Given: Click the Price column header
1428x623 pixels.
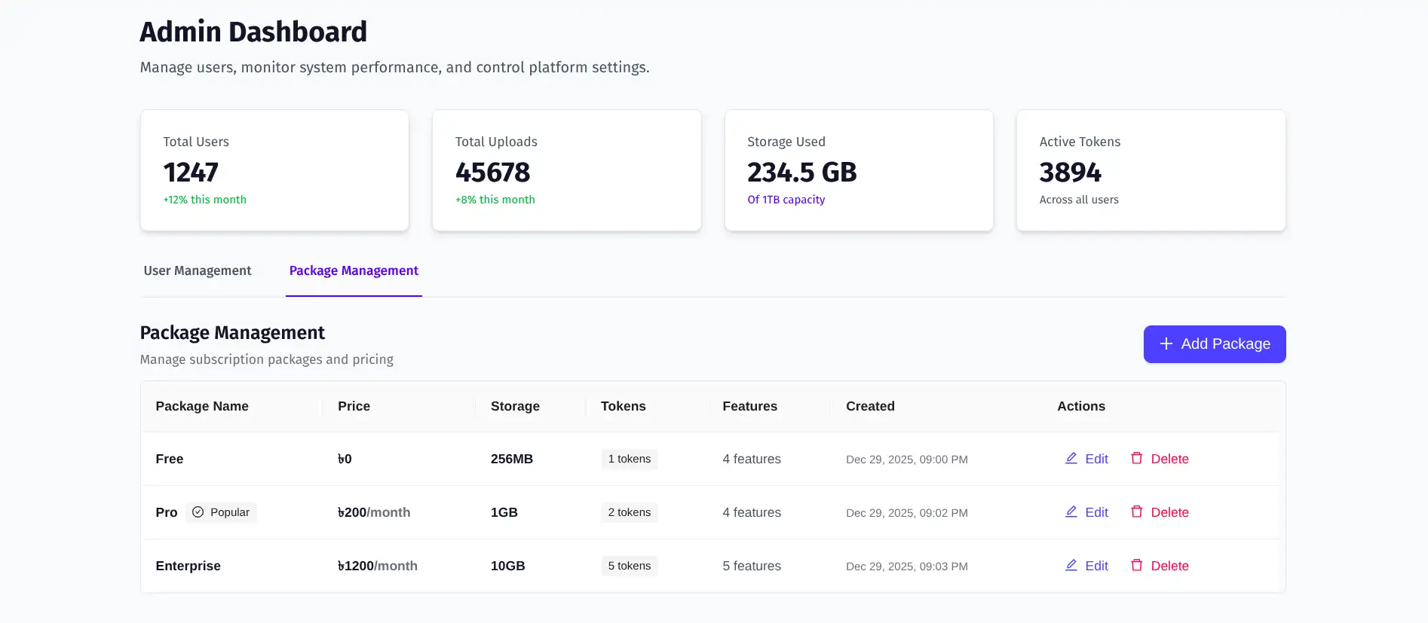Looking at the screenshot, I should 354,406.
